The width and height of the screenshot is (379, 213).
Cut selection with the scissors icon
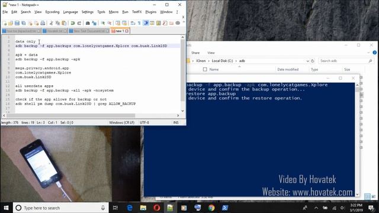coord(52,23)
